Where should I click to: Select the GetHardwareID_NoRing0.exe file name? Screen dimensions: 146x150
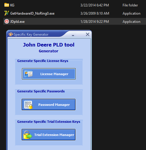pyautogui.click(x=32, y=13)
